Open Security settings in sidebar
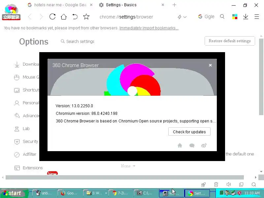 tap(26, 142)
